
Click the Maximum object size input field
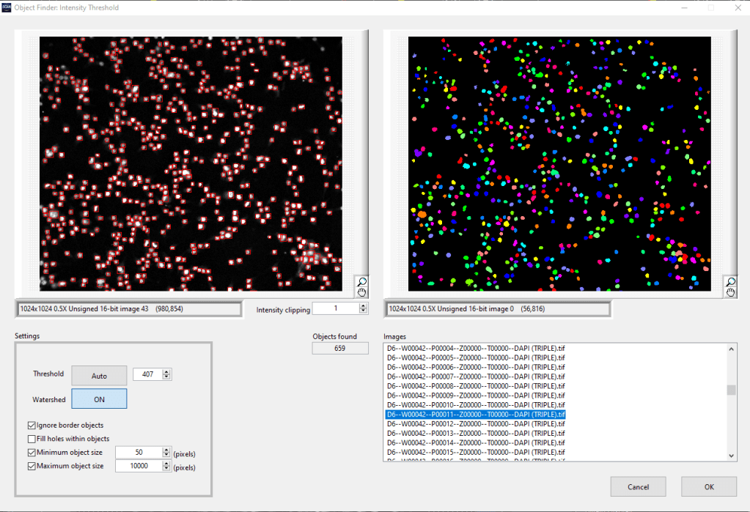[x=138, y=466]
